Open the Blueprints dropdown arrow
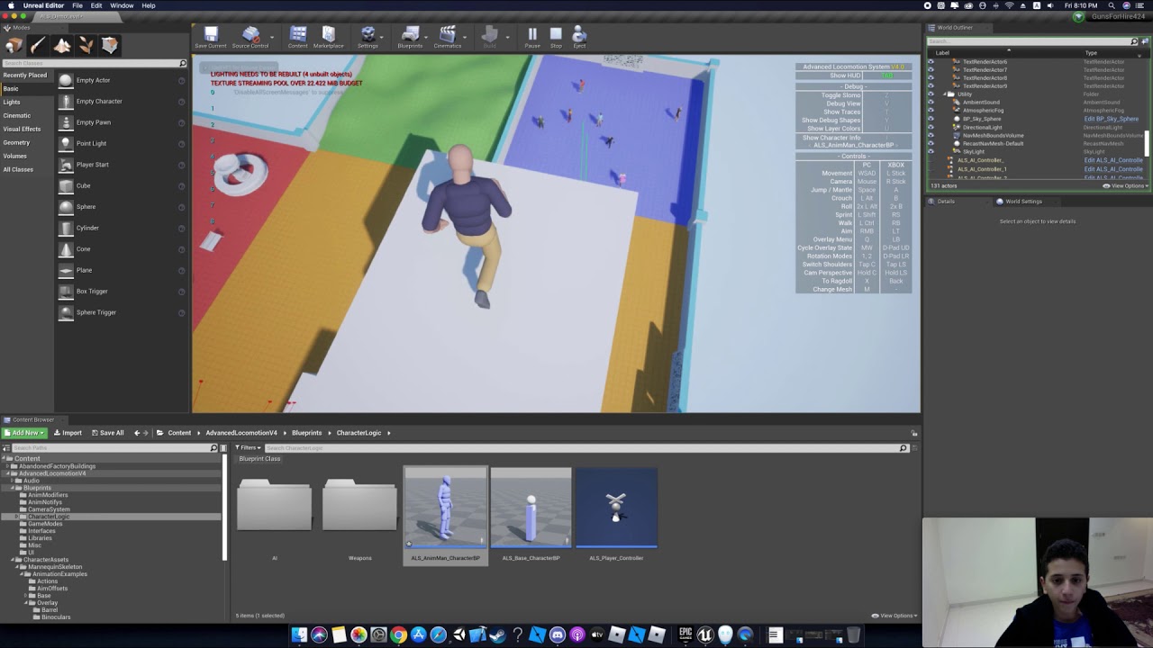The width and height of the screenshot is (1153, 648). (x=426, y=37)
